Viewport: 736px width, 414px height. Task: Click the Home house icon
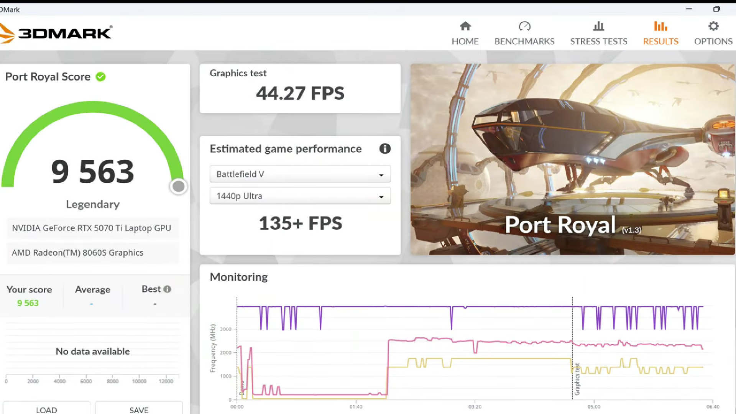point(465,26)
